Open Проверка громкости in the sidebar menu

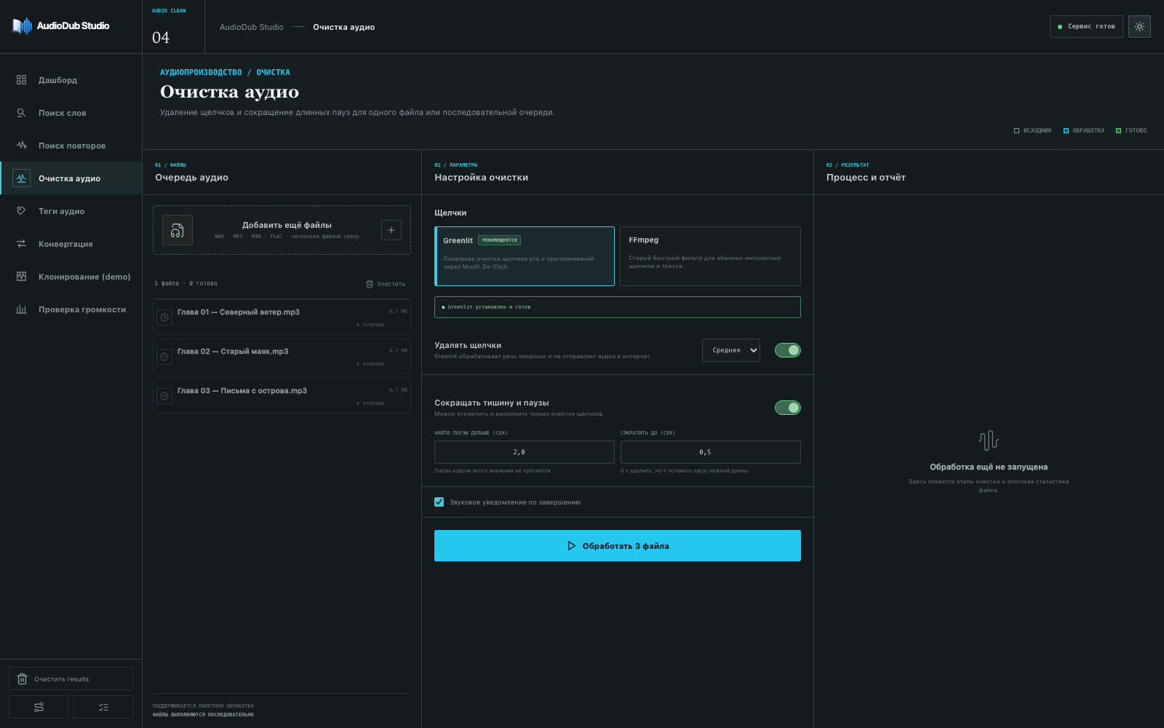tap(71, 309)
